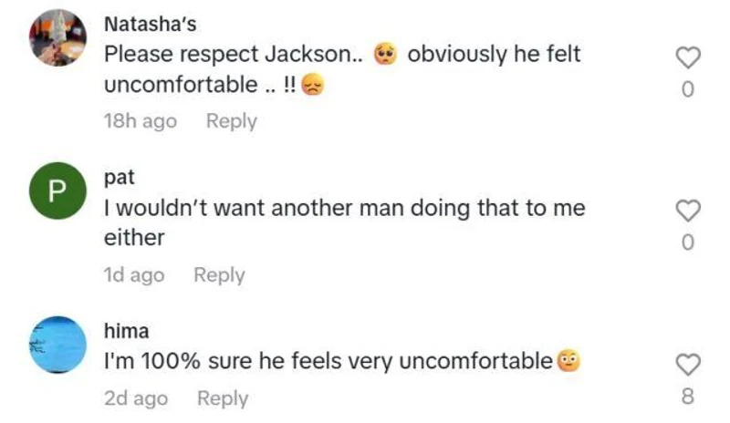View the 8 likes count on hima's comment
The width and height of the screenshot is (730, 423).
pyautogui.click(x=688, y=397)
